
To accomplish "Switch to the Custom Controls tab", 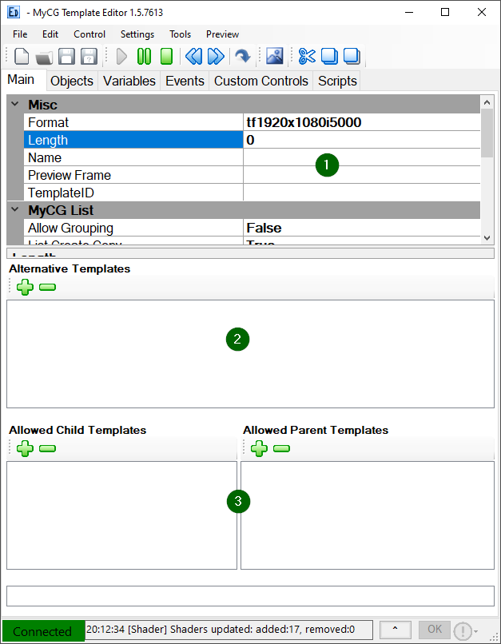I will (260, 81).
